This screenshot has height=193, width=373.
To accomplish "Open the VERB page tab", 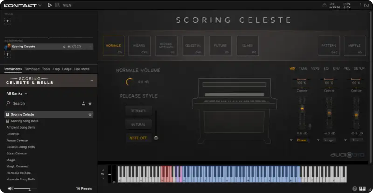I will click(315, 68).
